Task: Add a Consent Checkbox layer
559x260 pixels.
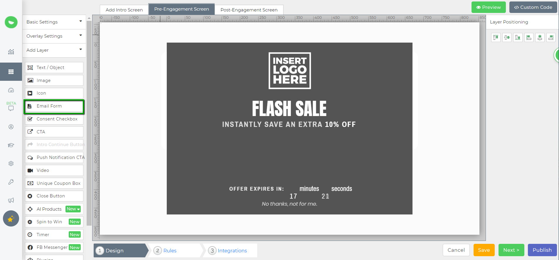Action: click(54, 119)
